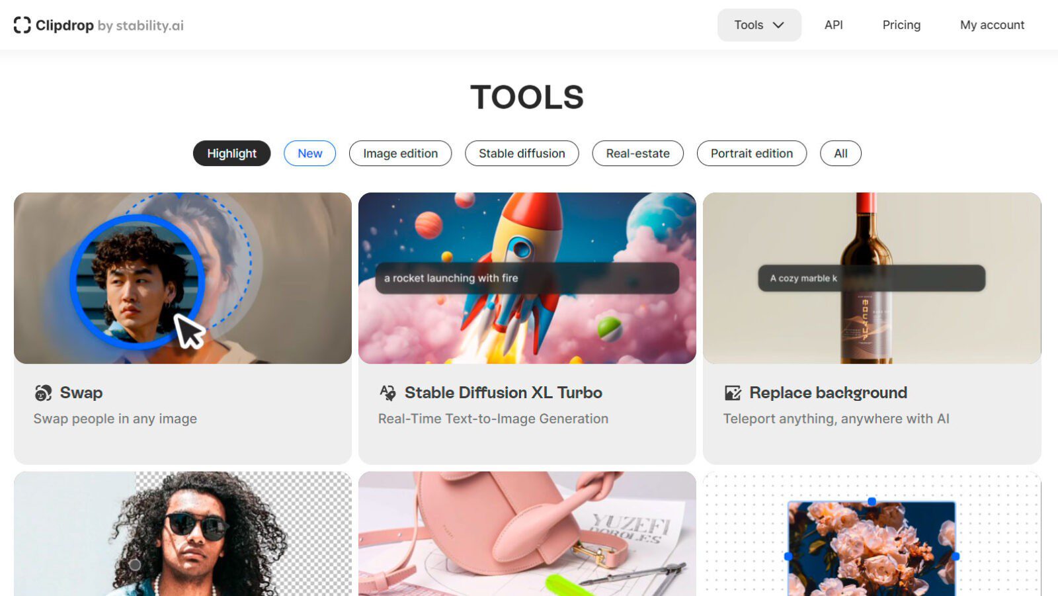The width and height of the screenshot is (1058, 596).
Task: Open My account
Action: point(992,25)
